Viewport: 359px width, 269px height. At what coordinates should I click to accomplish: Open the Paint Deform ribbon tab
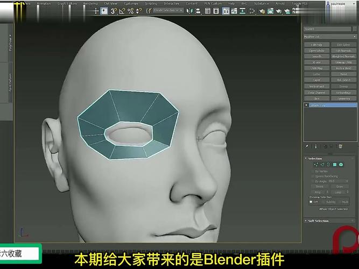point(10,83)
